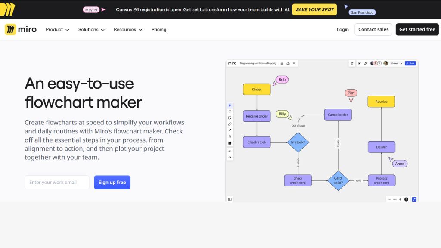Click the SAVE YOUR SPOT button

coord(314,9)
